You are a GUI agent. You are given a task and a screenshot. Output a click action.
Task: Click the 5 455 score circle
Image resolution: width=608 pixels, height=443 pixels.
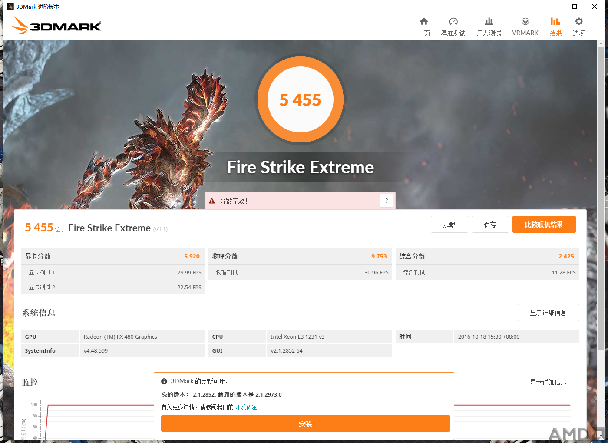301,100
